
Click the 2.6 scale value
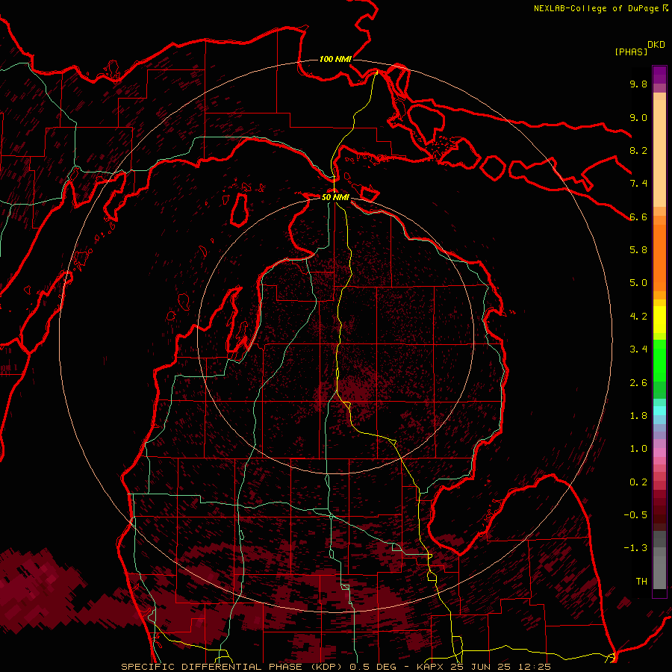(x=638, y=383)
